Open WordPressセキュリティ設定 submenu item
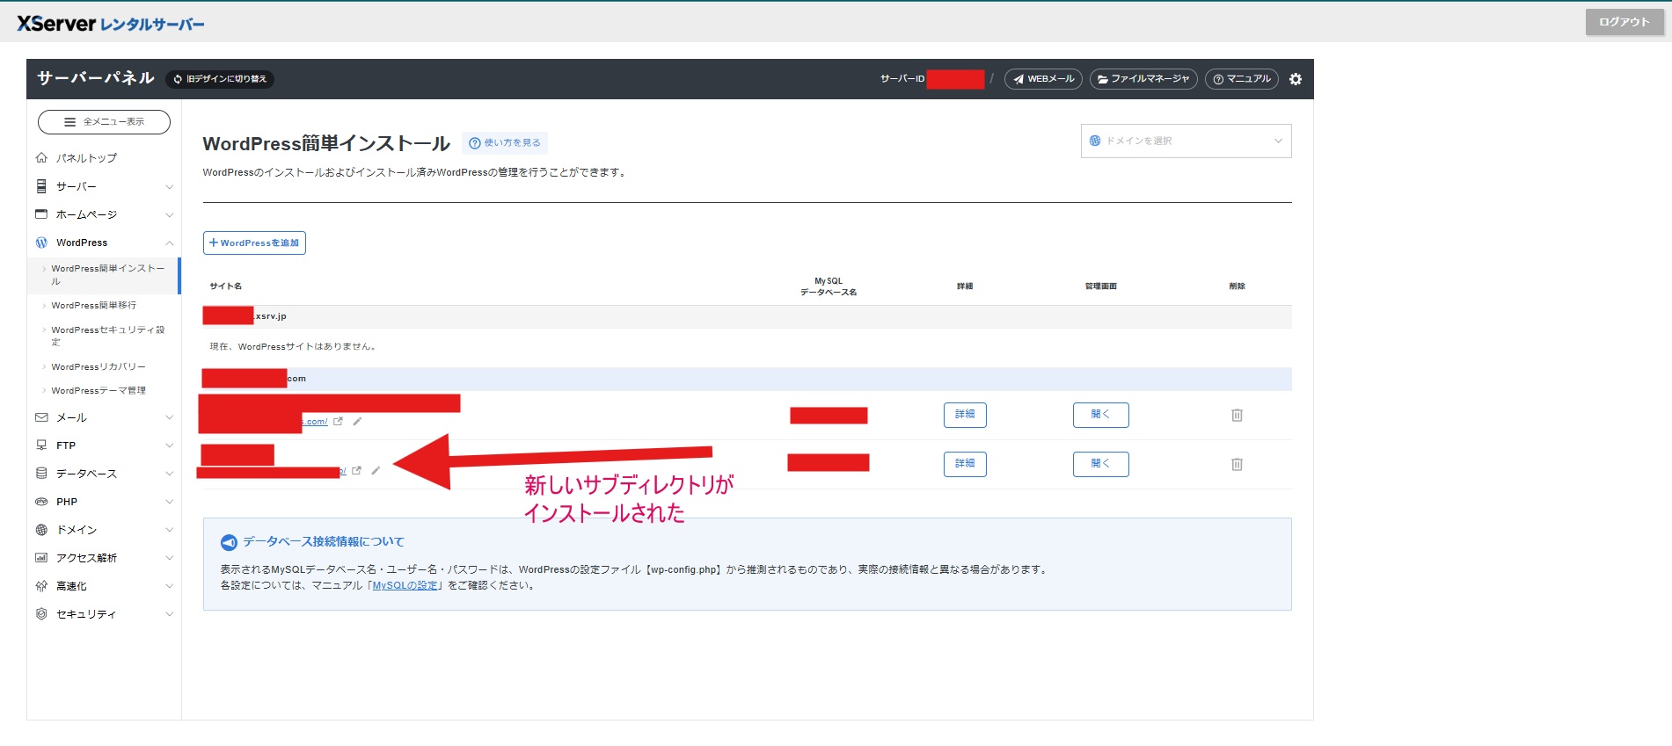This screenshot has width=1672, height=746. pos(107,336)
